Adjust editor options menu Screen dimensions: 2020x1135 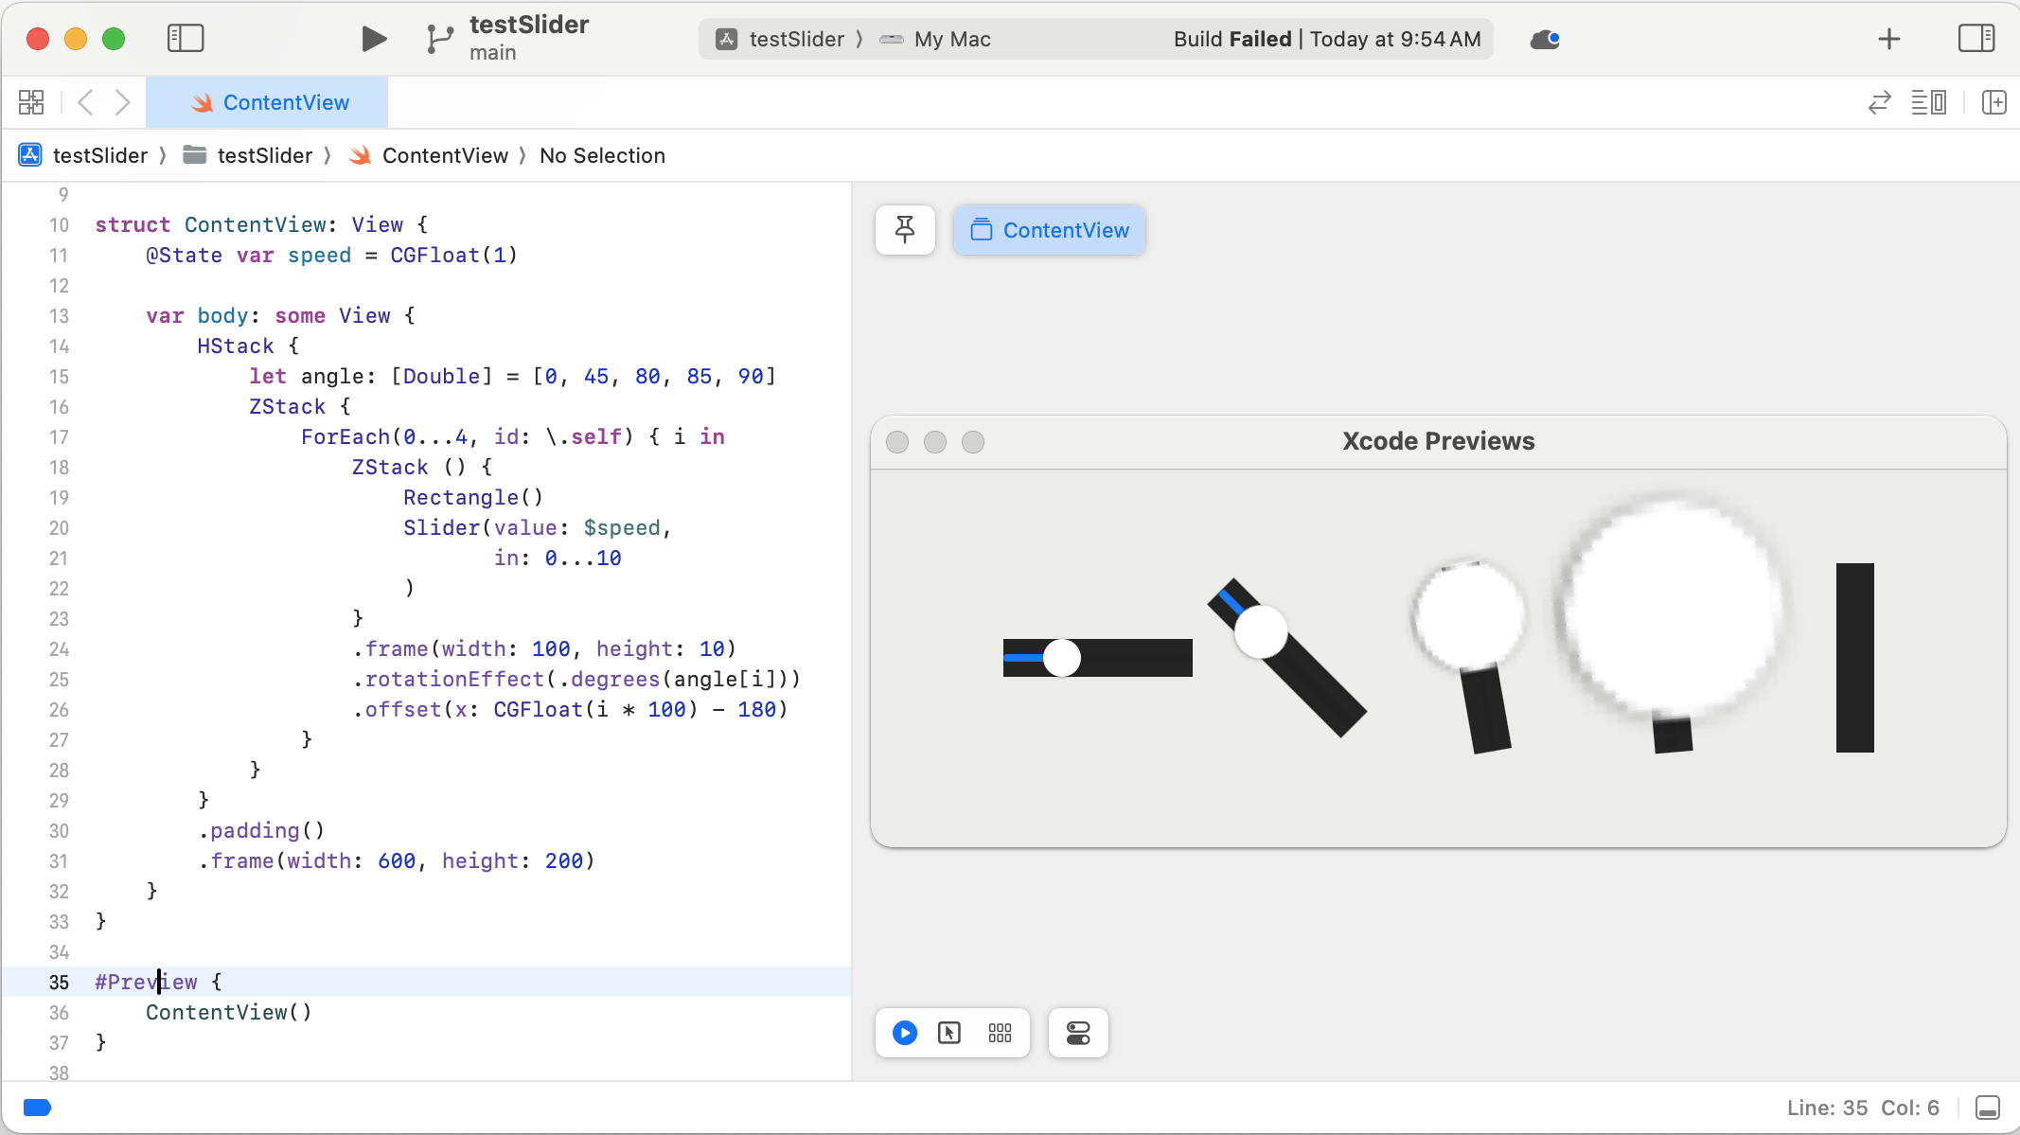coord(1928,102)
